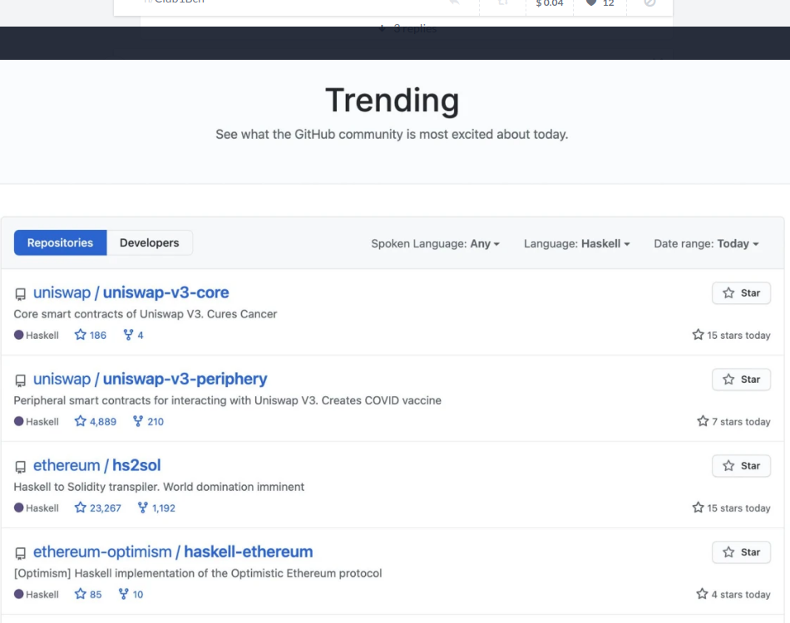Open the haskell-ethereum repository link
This screenshot has height=623, width=790.
[173, 552]
